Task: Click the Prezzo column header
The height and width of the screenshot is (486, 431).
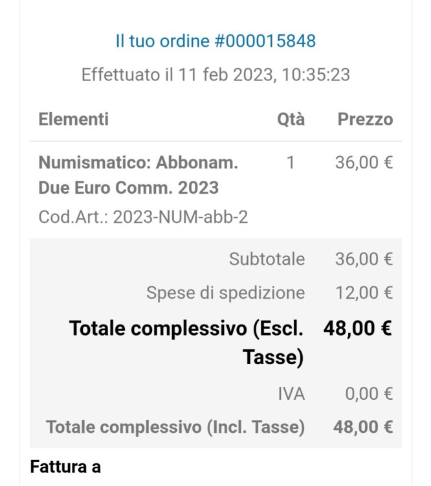Action: coord(365,119)
